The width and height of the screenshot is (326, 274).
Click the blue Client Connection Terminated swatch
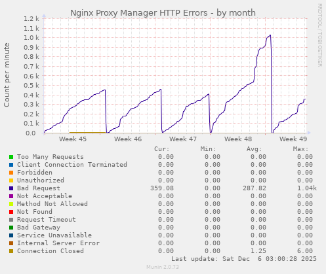coord(11,165)
